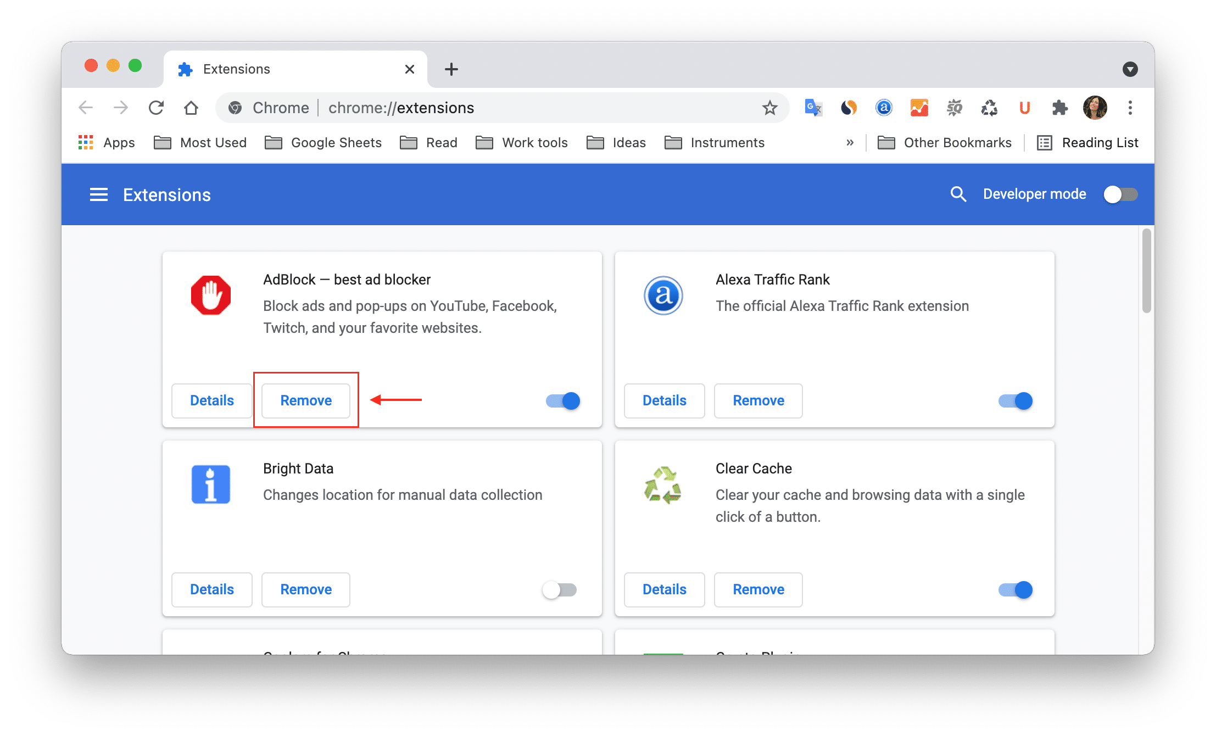Toggle Alexa Traffic Rank extension off

coord(1016,400)
